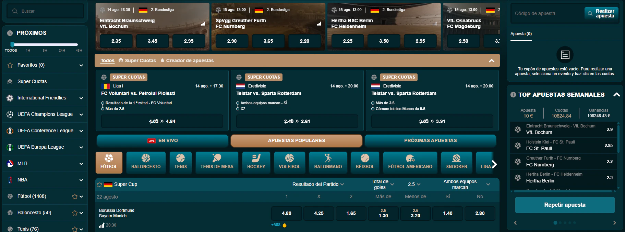This screenshot has width=625, height=232.
Task: Select the Fútbol sport icon tile
Action: [x=109, y=162]
